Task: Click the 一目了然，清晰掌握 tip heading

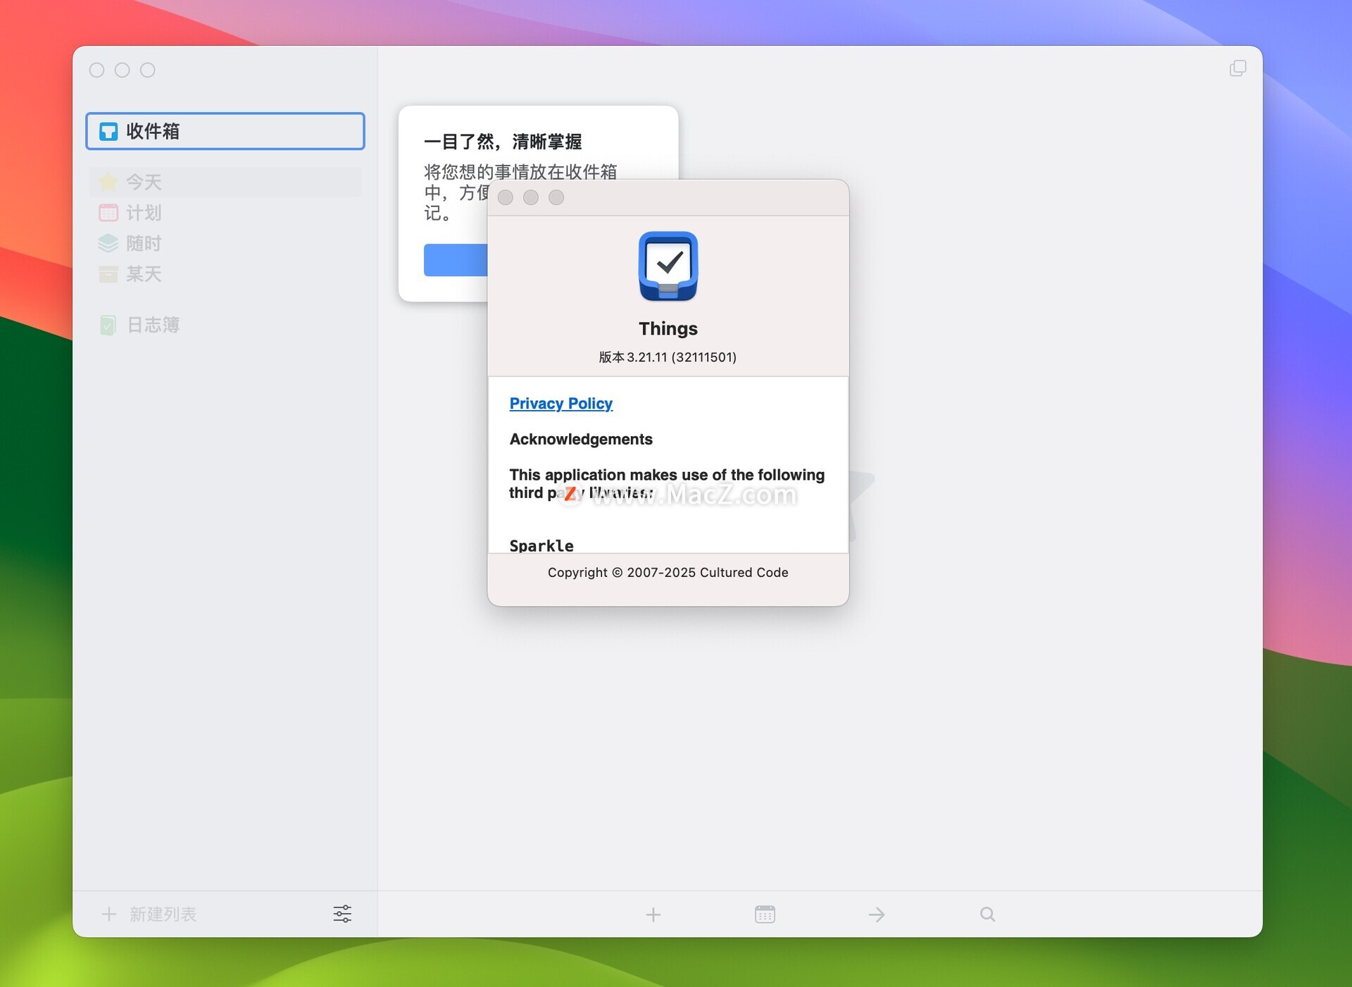Action: pos(503,142)
